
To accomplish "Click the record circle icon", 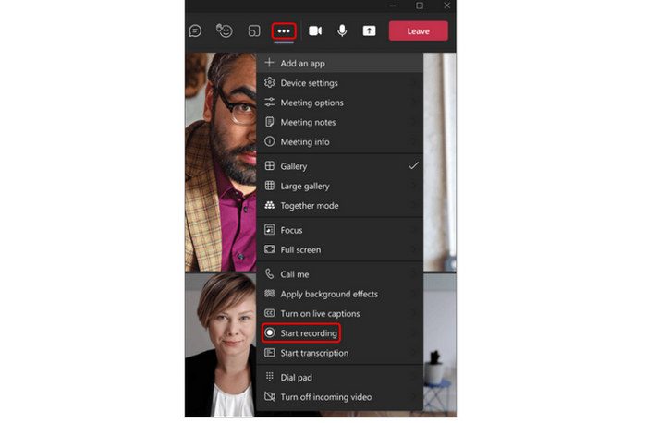I will [x=270, y=332].
